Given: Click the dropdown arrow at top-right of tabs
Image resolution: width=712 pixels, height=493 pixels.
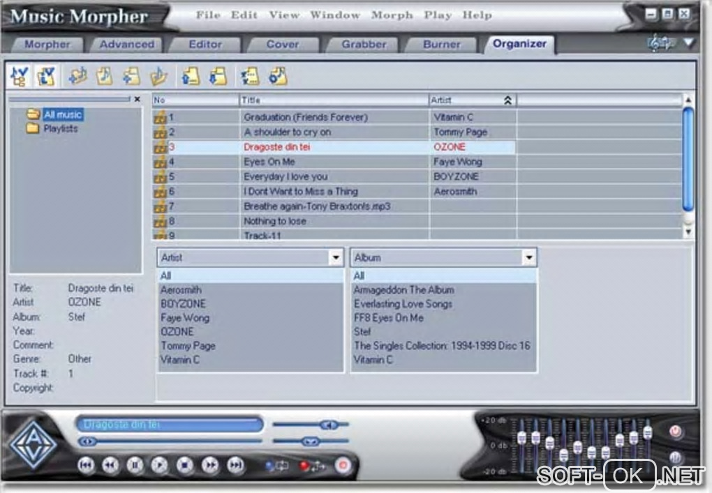Looking at the screenshot, I should coord(689,43).
